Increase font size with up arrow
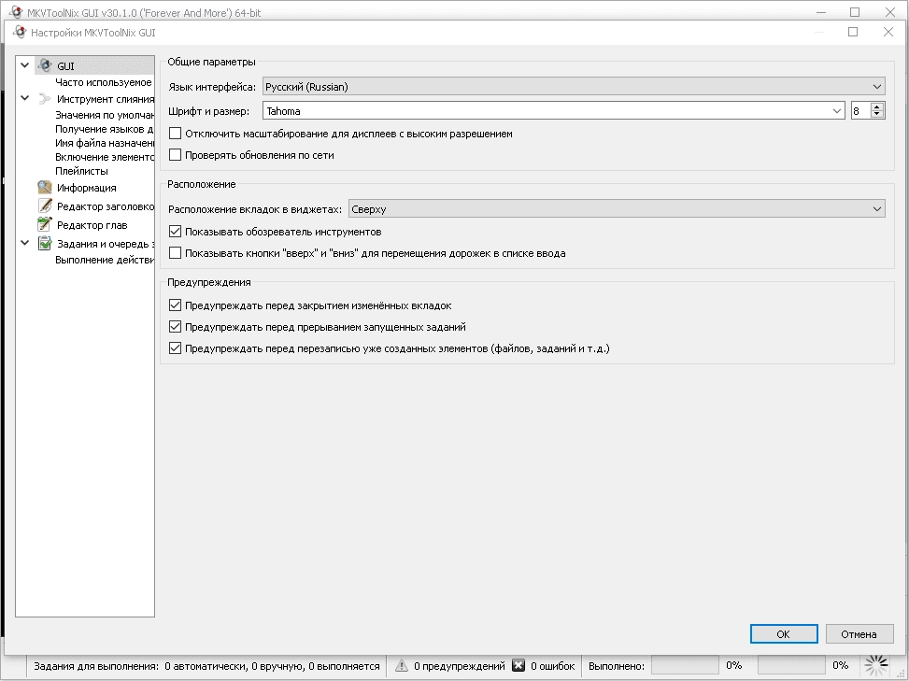Screen dimensions: 909x681 tap(877, 106)
